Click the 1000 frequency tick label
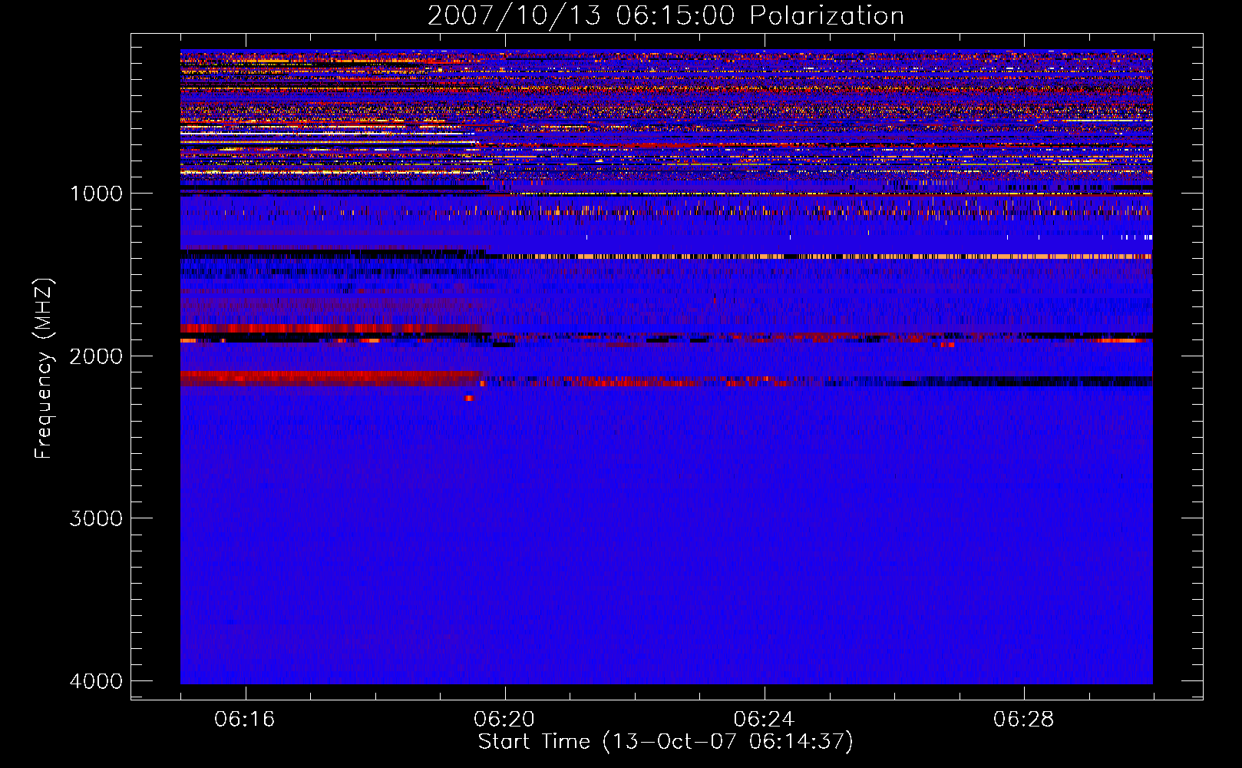 (x=96, y=193)
